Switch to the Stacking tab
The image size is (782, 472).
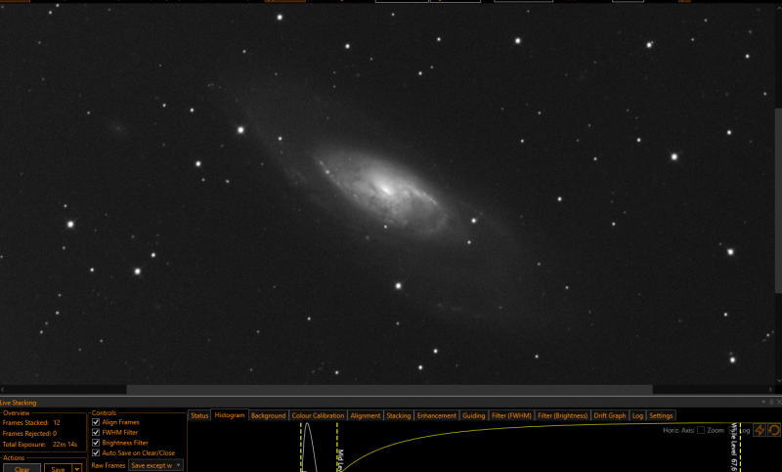pyautogui.click(x=399, y=415)
